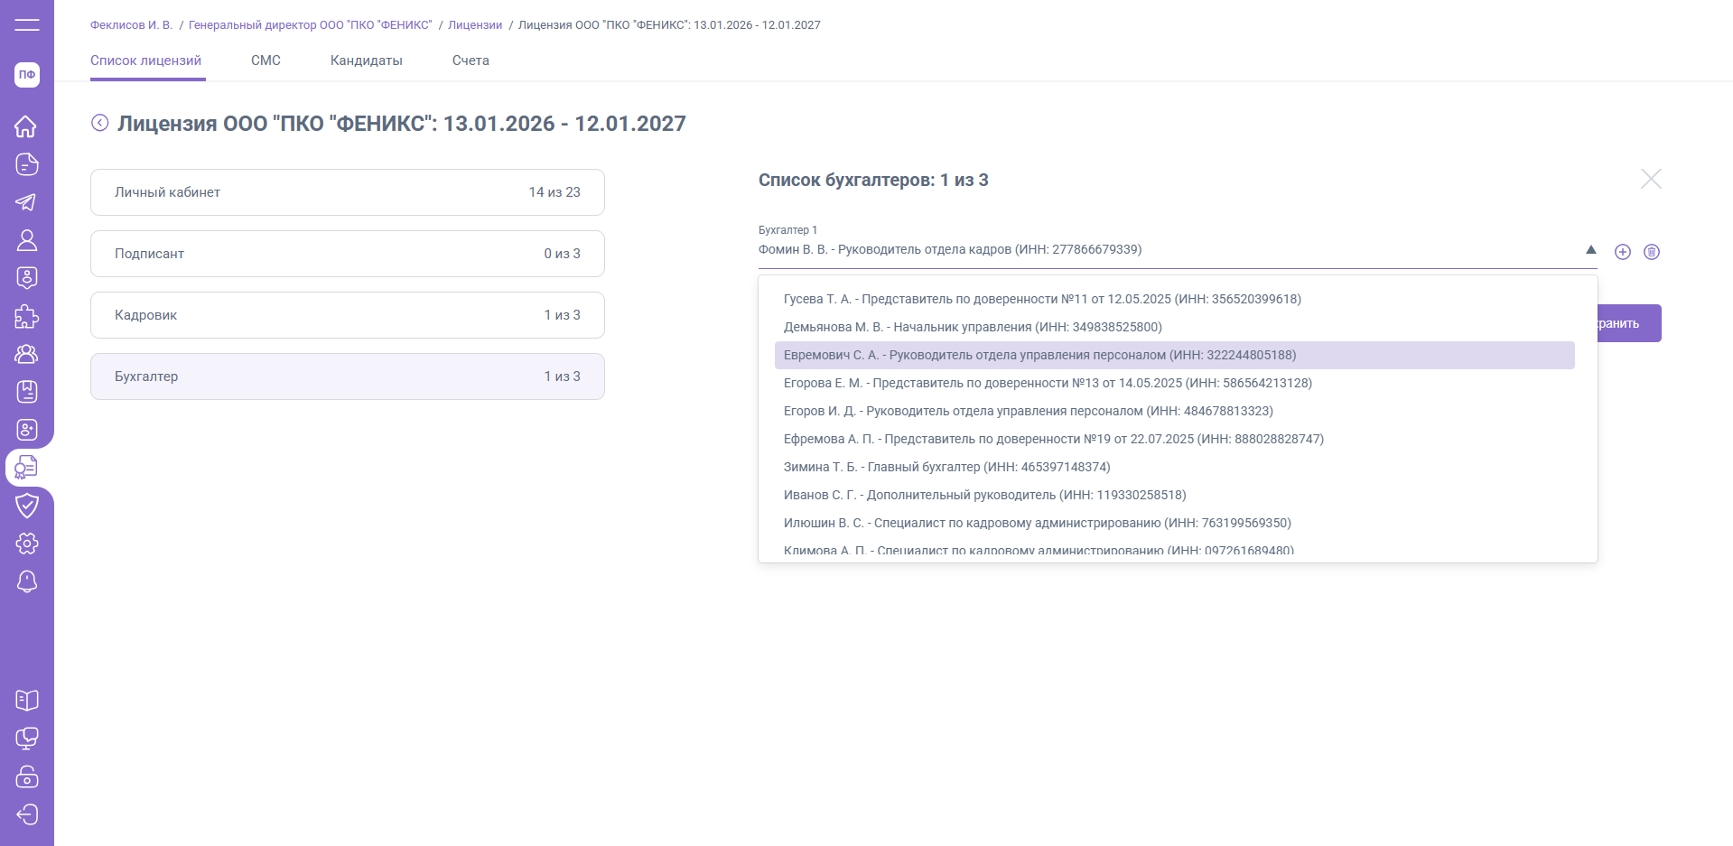This screenshot has width=1733, height=846.
Task: Click the Лицензии breadcrumb link
Action: click(x=475, y=25)
